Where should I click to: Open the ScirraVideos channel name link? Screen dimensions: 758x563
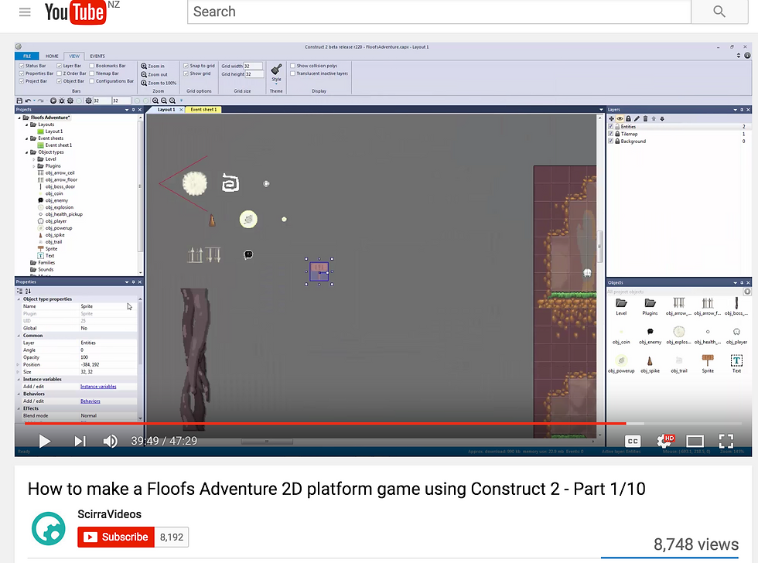click(110, 514)
